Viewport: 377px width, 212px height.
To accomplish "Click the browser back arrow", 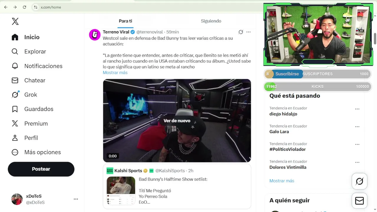I will point(6,7).
